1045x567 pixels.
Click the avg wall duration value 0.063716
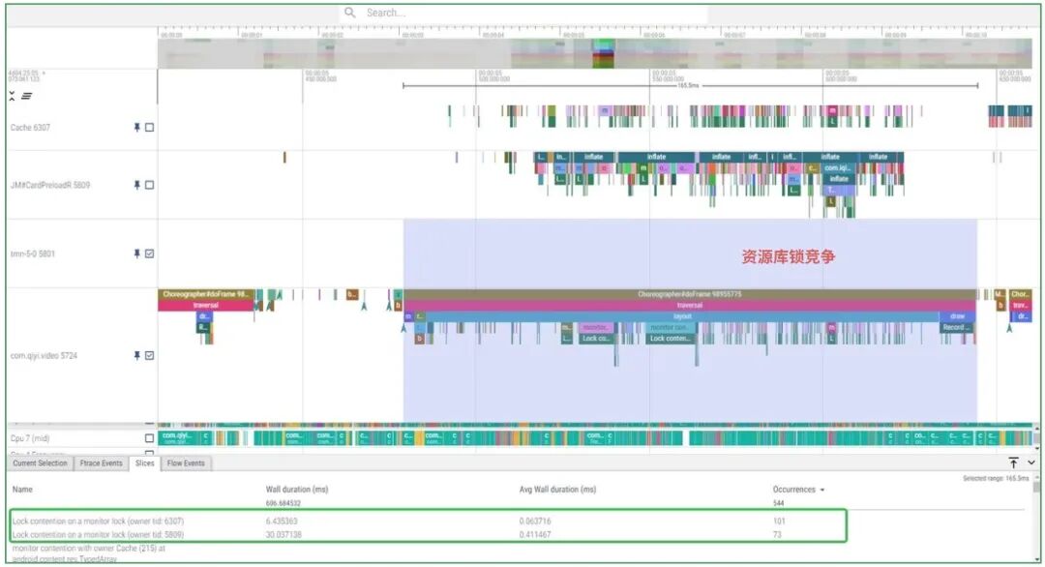click(x=535, y=521)
